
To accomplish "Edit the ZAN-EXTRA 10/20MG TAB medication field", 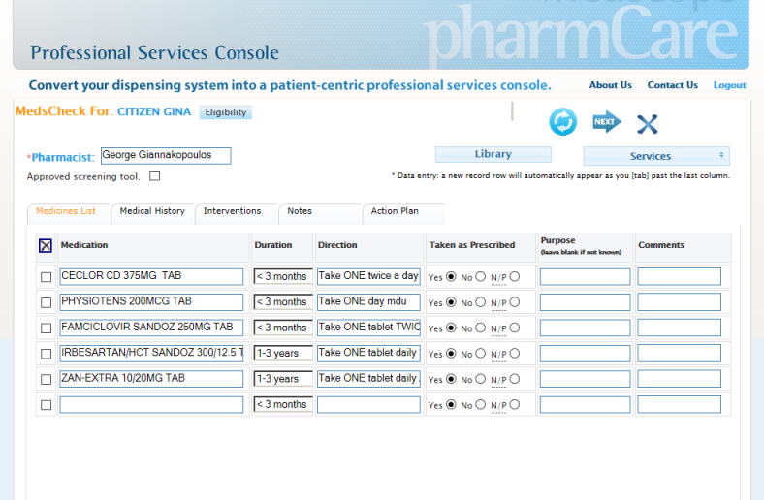I will pos(151,378).
